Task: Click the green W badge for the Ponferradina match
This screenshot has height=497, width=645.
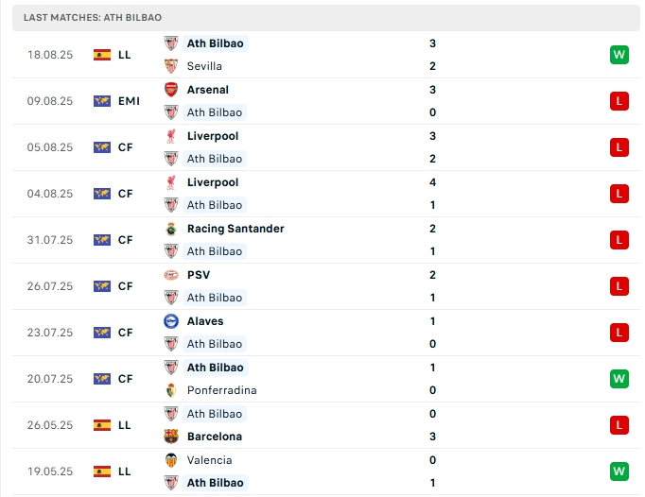Action: click(x=619, y=379)
